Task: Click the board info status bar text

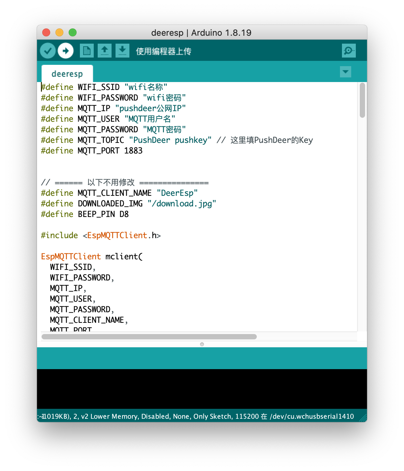Action: point(196,416)
